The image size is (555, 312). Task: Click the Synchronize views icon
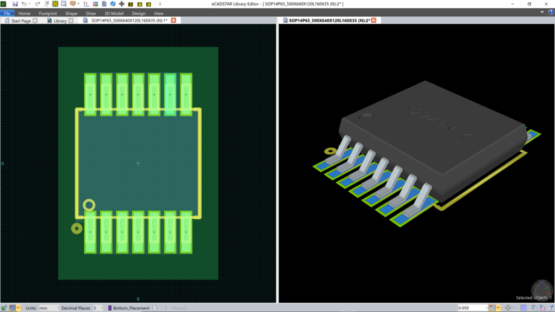(113, 4)
